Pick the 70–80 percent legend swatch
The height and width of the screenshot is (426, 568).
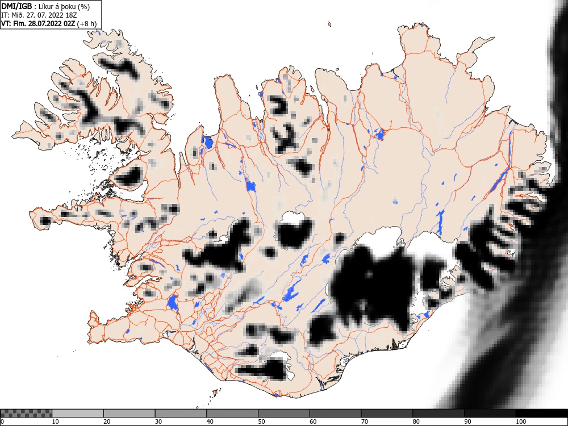(x=386, y=414)
